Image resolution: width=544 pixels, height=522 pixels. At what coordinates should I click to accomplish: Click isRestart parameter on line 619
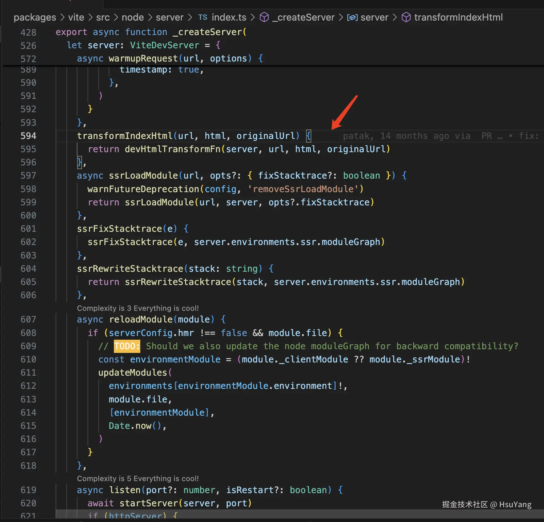(x=250, y=490)
